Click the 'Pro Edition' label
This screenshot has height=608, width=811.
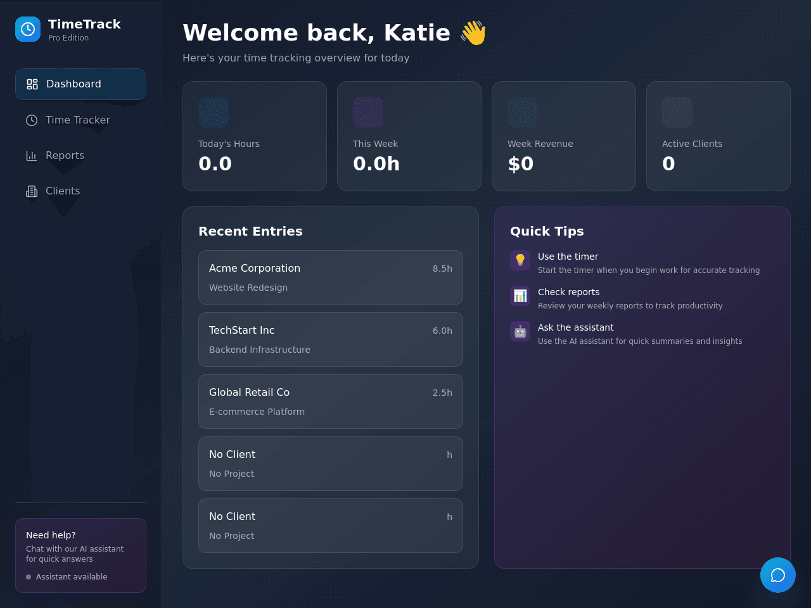pyautogui.click(x=68, y=38)
